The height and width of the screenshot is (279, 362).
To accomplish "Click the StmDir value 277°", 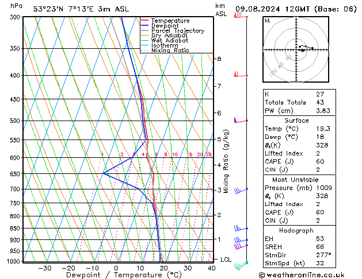I will tap(323, 255).
